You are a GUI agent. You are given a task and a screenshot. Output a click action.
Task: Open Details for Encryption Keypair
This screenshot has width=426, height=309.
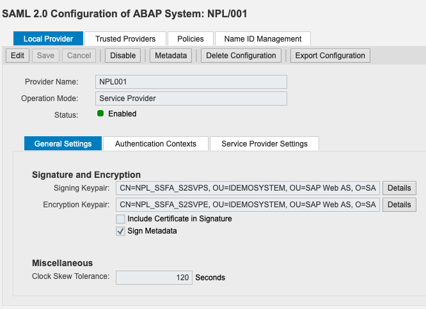pyautogui.click(x=399, y=204)
